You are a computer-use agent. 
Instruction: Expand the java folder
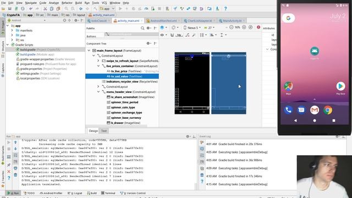point(12,35)
